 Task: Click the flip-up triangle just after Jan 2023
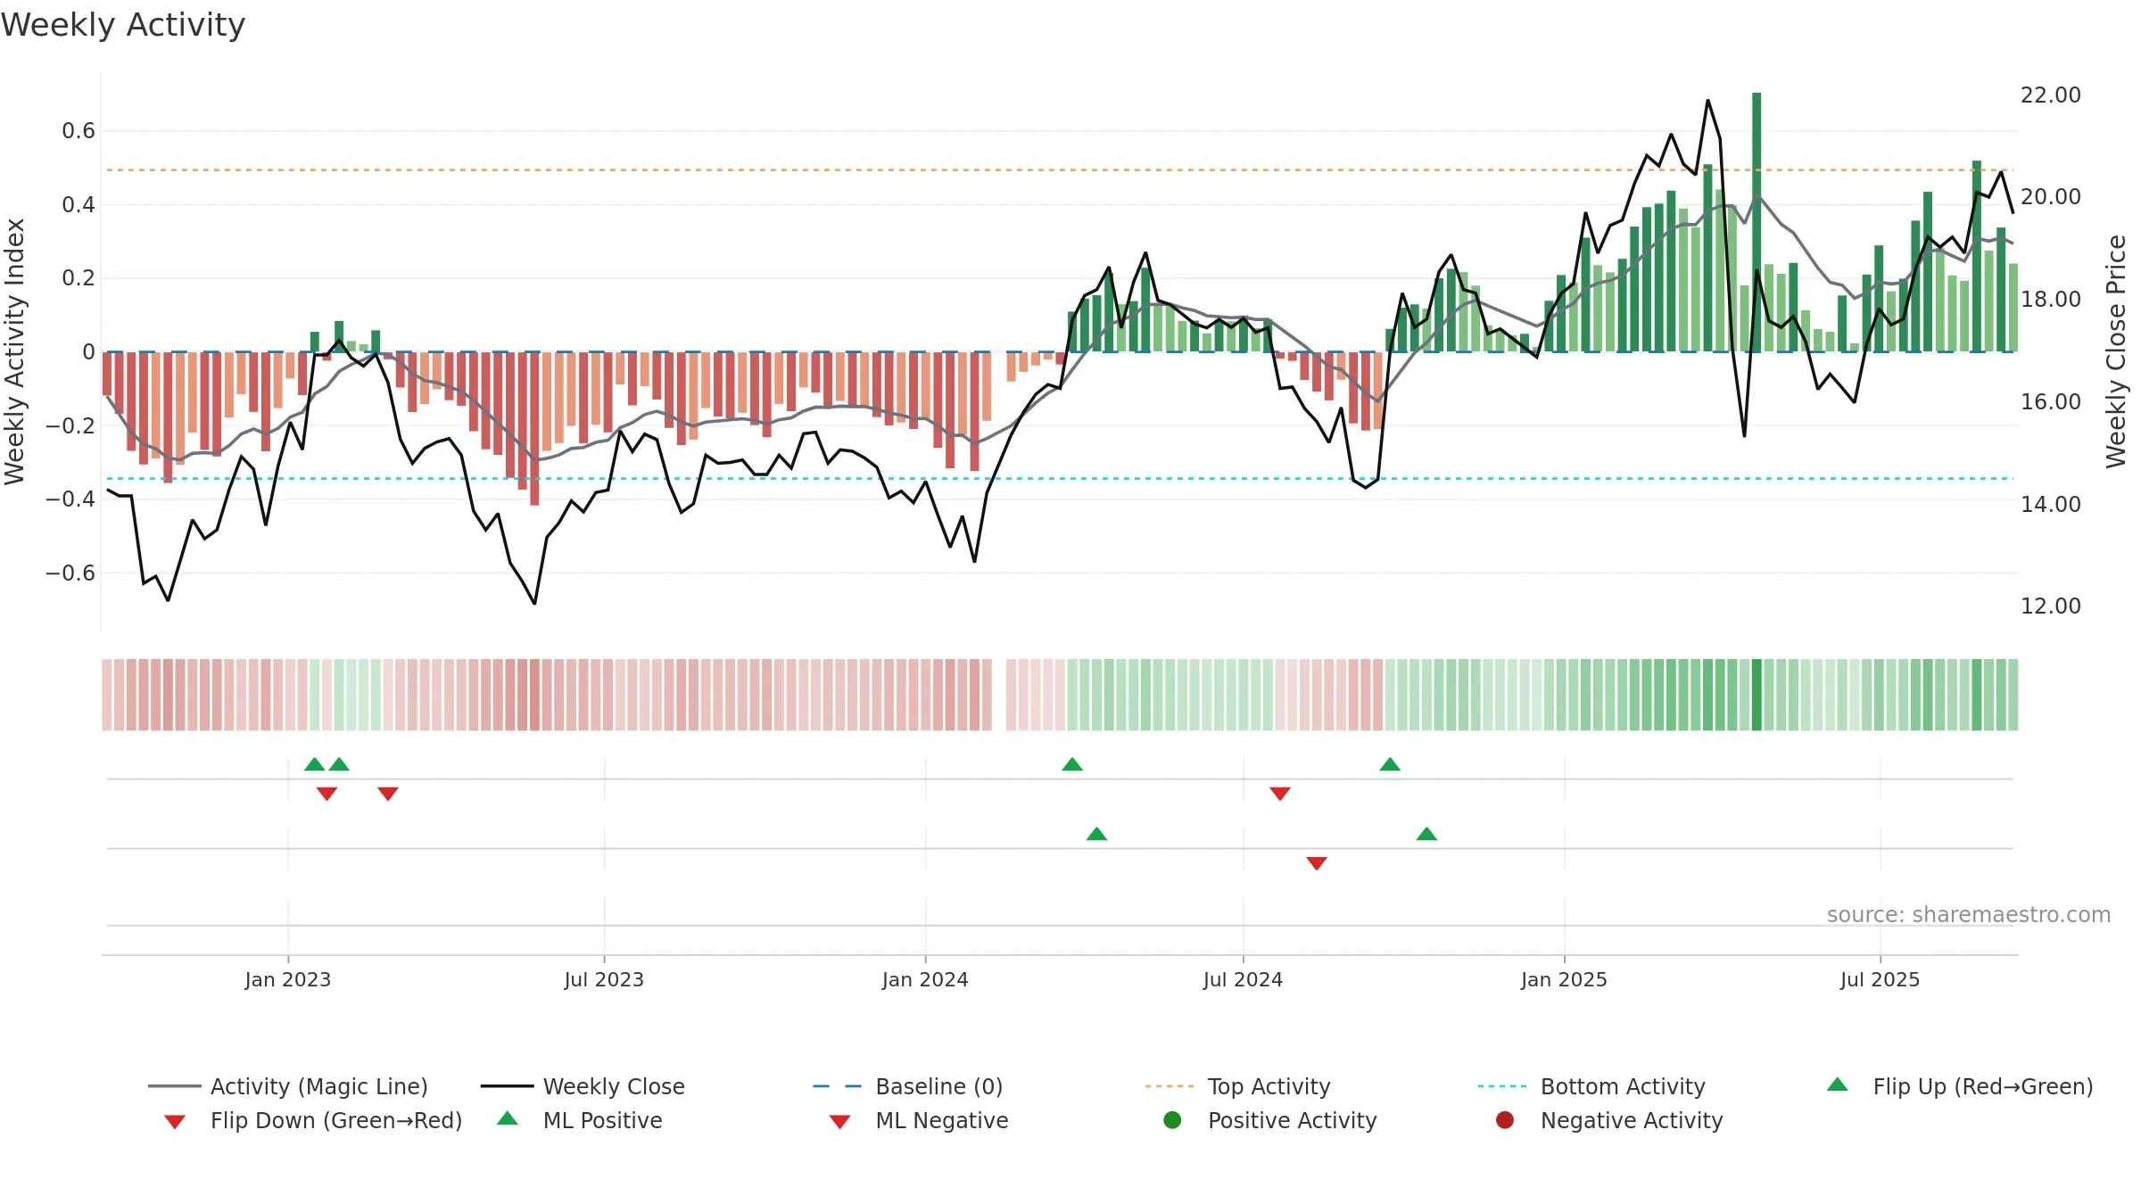315,764
